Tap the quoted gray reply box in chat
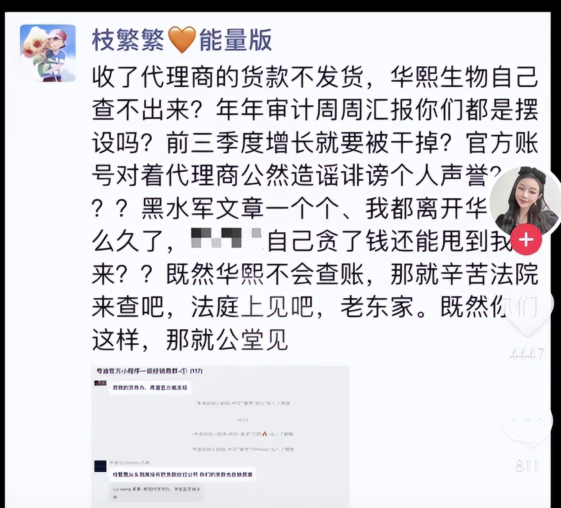Image resolution: width=561 pixels, height=508 pixels. coord(157,492)
